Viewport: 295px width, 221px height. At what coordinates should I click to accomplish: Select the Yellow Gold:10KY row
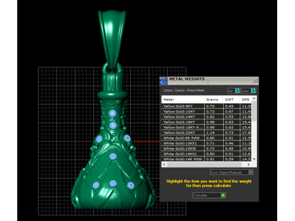(206, 111)
